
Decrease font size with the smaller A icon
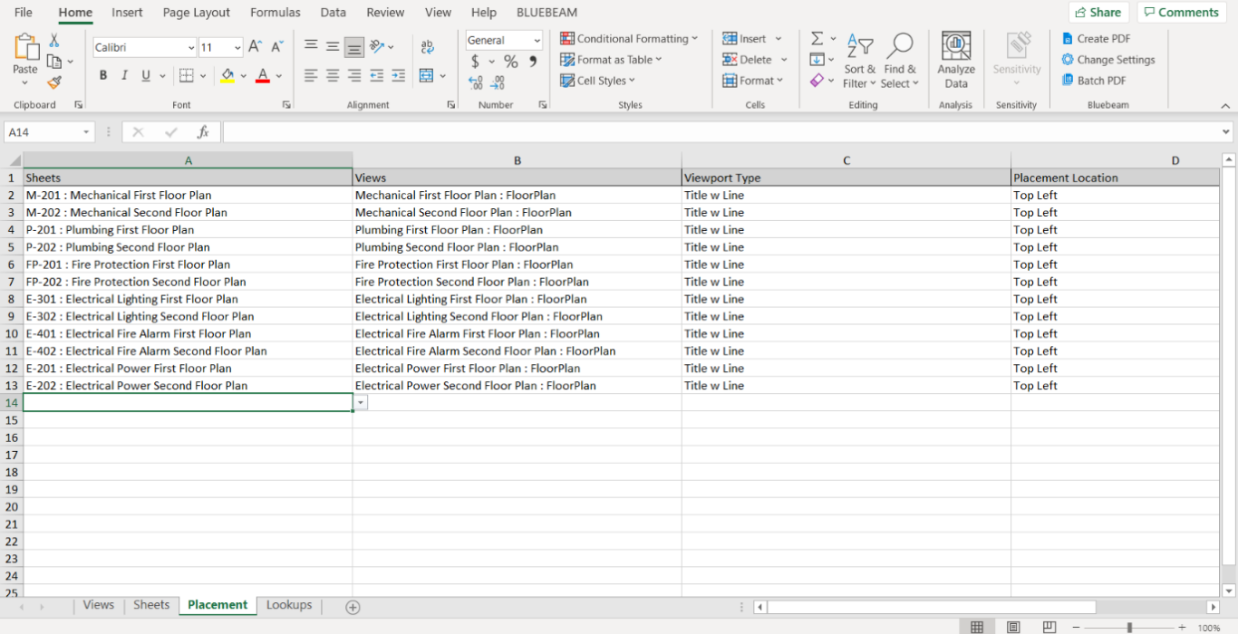276,47
